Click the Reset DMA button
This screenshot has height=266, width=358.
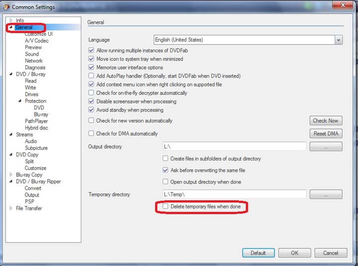click(x=326, y=134)
